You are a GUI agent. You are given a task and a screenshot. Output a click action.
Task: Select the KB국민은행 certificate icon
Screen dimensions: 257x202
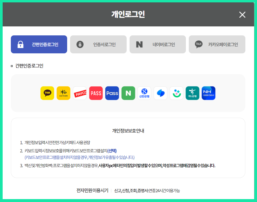coord(63,93)
